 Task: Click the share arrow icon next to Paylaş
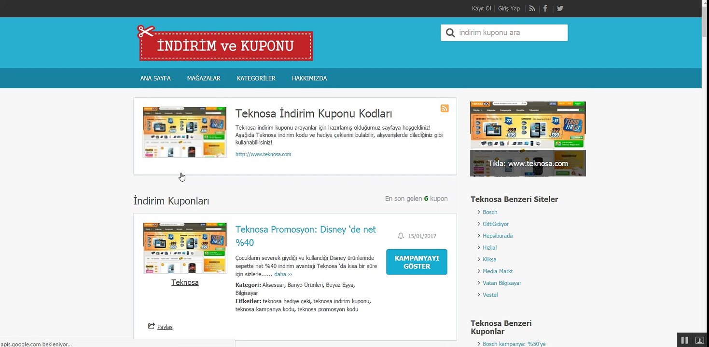point(152,326)
